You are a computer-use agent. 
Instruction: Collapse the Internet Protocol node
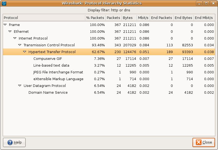[x=15, y=38]
